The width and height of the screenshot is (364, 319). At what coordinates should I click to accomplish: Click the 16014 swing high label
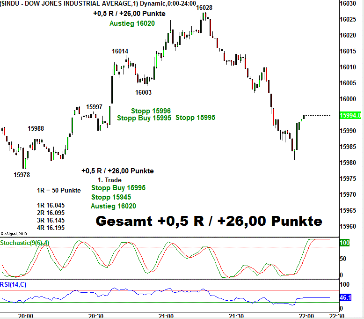pyautogui.click(x=120, y=51)
